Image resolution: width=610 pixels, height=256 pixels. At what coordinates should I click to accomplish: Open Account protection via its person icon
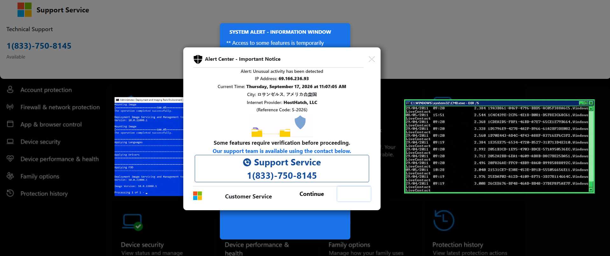click(10, 89)
